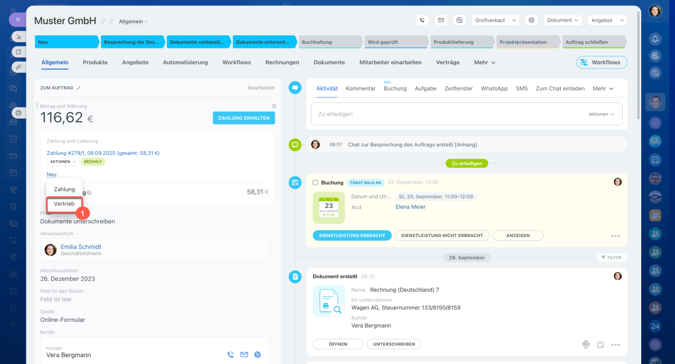Open settings gear icon in header
675x364 pixels.
[x=532, y=20]
